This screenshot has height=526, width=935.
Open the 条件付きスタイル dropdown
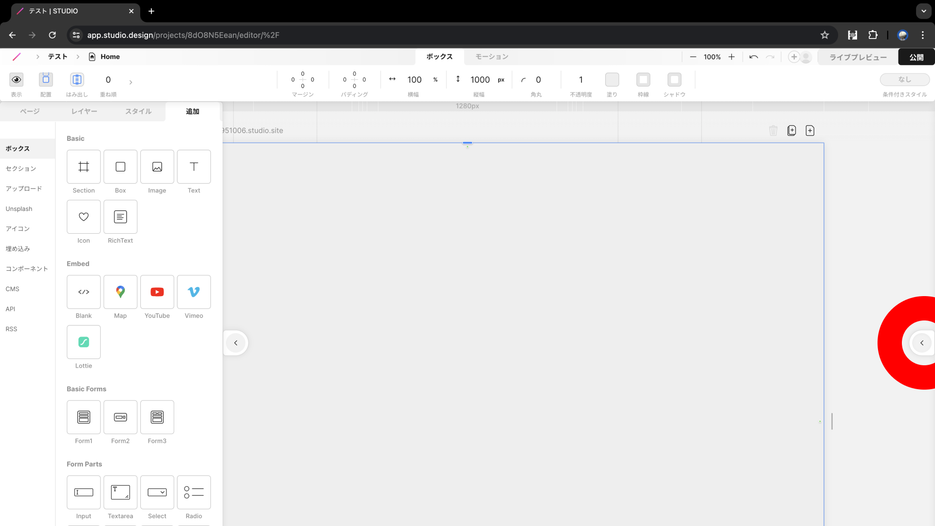pyautogui.click(x=904, y=79)
